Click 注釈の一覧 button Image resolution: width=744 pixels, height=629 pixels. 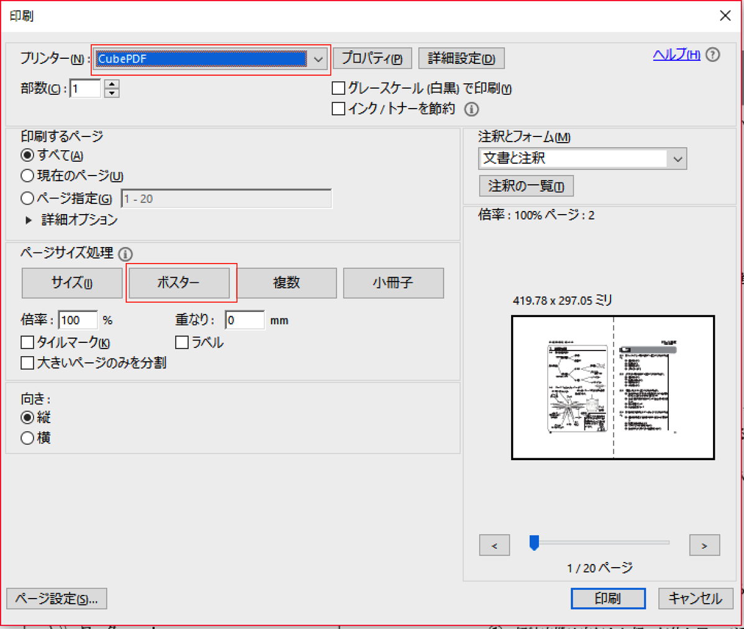tap(526, 186)
